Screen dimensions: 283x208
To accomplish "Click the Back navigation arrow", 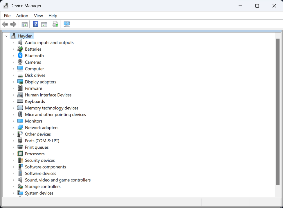I will pos(5,24).
